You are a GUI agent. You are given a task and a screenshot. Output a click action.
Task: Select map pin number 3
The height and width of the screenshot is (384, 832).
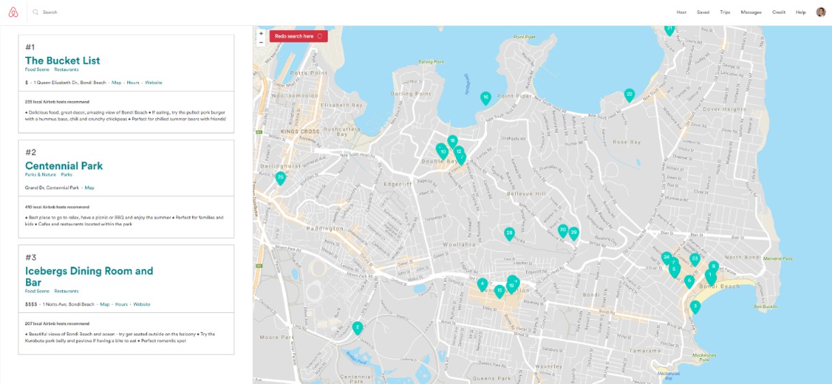click(695, 307)
